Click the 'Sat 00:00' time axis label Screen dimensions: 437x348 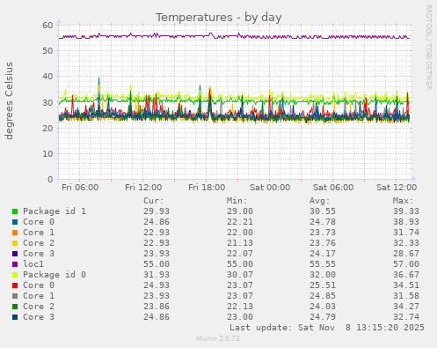pos(270,188)
